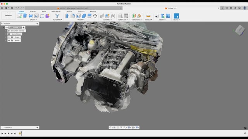Open the File menu dropdown
This screenshot has width=248, height=139.
(x=7, y=8)
